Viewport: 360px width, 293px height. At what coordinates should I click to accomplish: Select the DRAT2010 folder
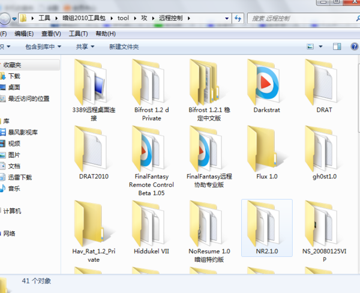(94, 153)
